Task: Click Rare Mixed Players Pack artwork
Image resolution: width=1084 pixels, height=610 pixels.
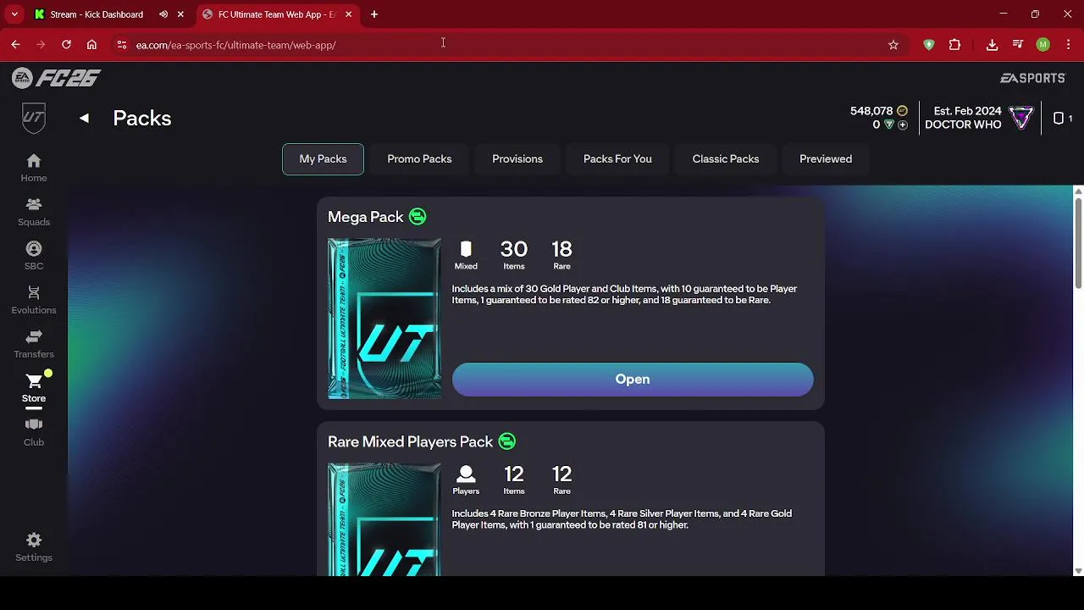Action: [384, 519]
